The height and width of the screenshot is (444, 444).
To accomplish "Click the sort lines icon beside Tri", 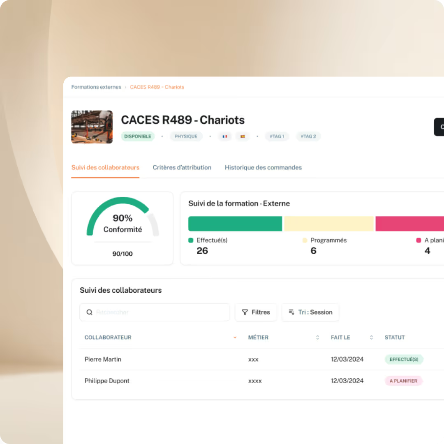I will (x=291, y=312).
